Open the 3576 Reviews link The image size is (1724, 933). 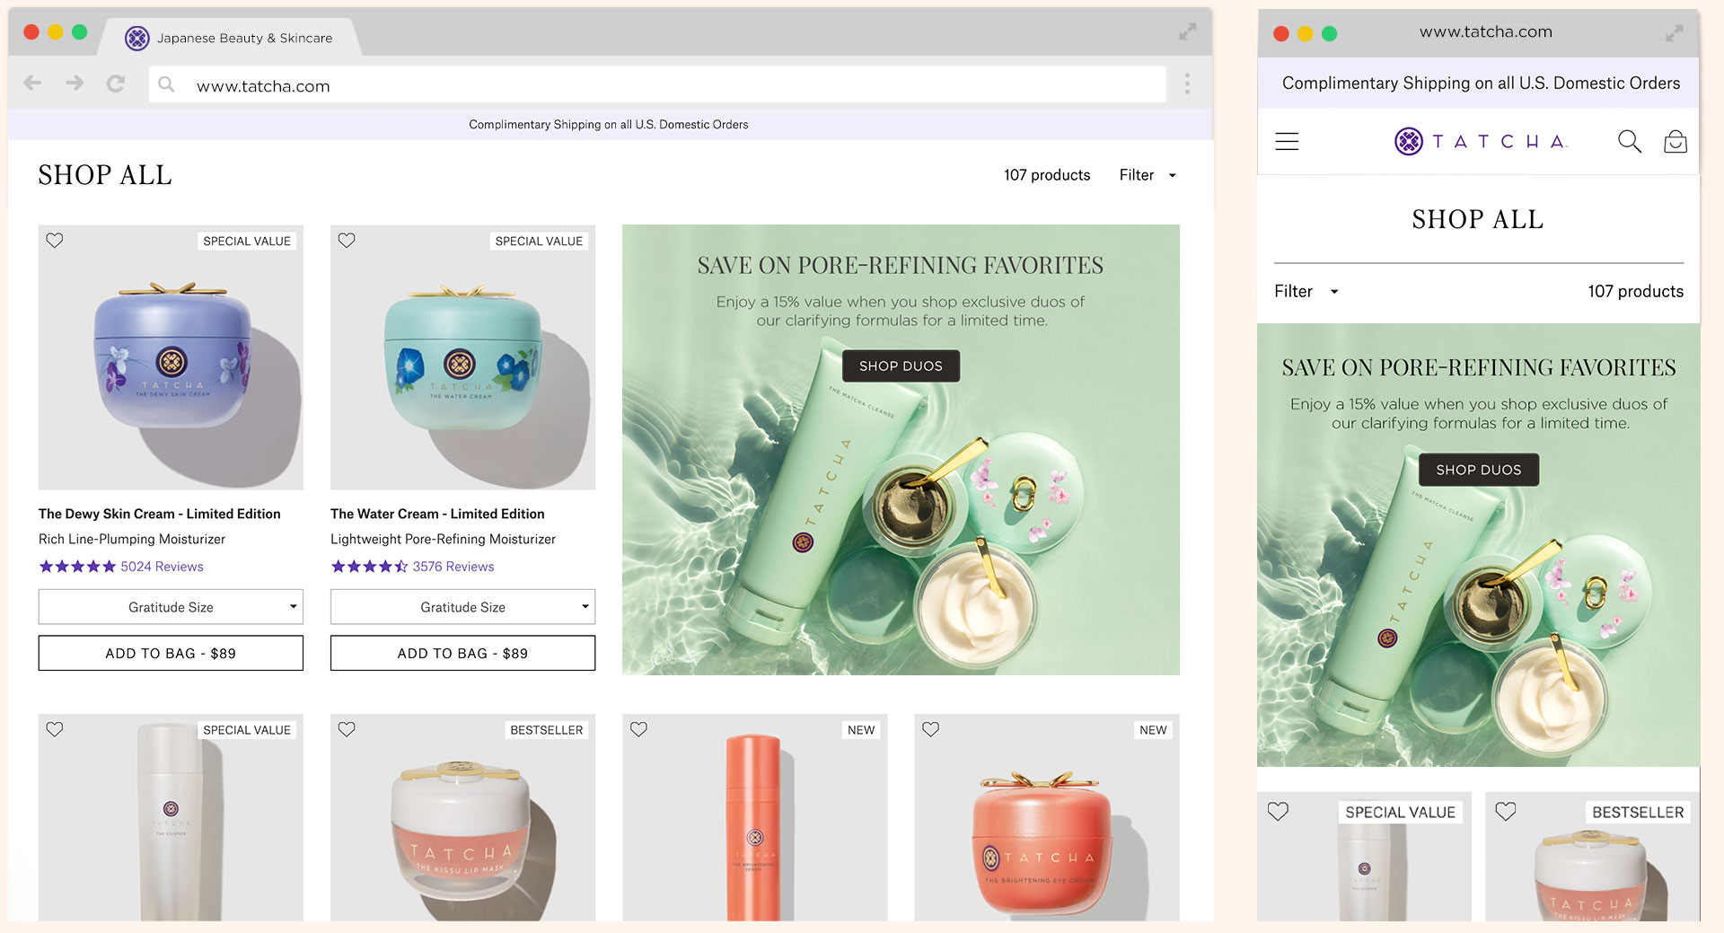pyautogui.click(x=453, y=567)
